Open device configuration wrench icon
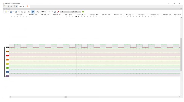The width and height of the screenshot is (184, 102). tap(55, 12)
